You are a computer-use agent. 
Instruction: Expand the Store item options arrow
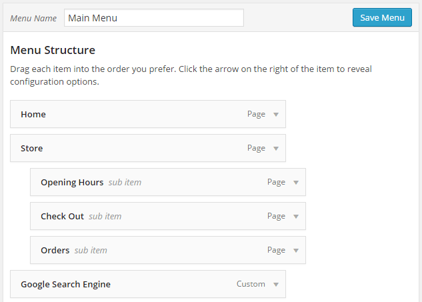tap(276, 148)
